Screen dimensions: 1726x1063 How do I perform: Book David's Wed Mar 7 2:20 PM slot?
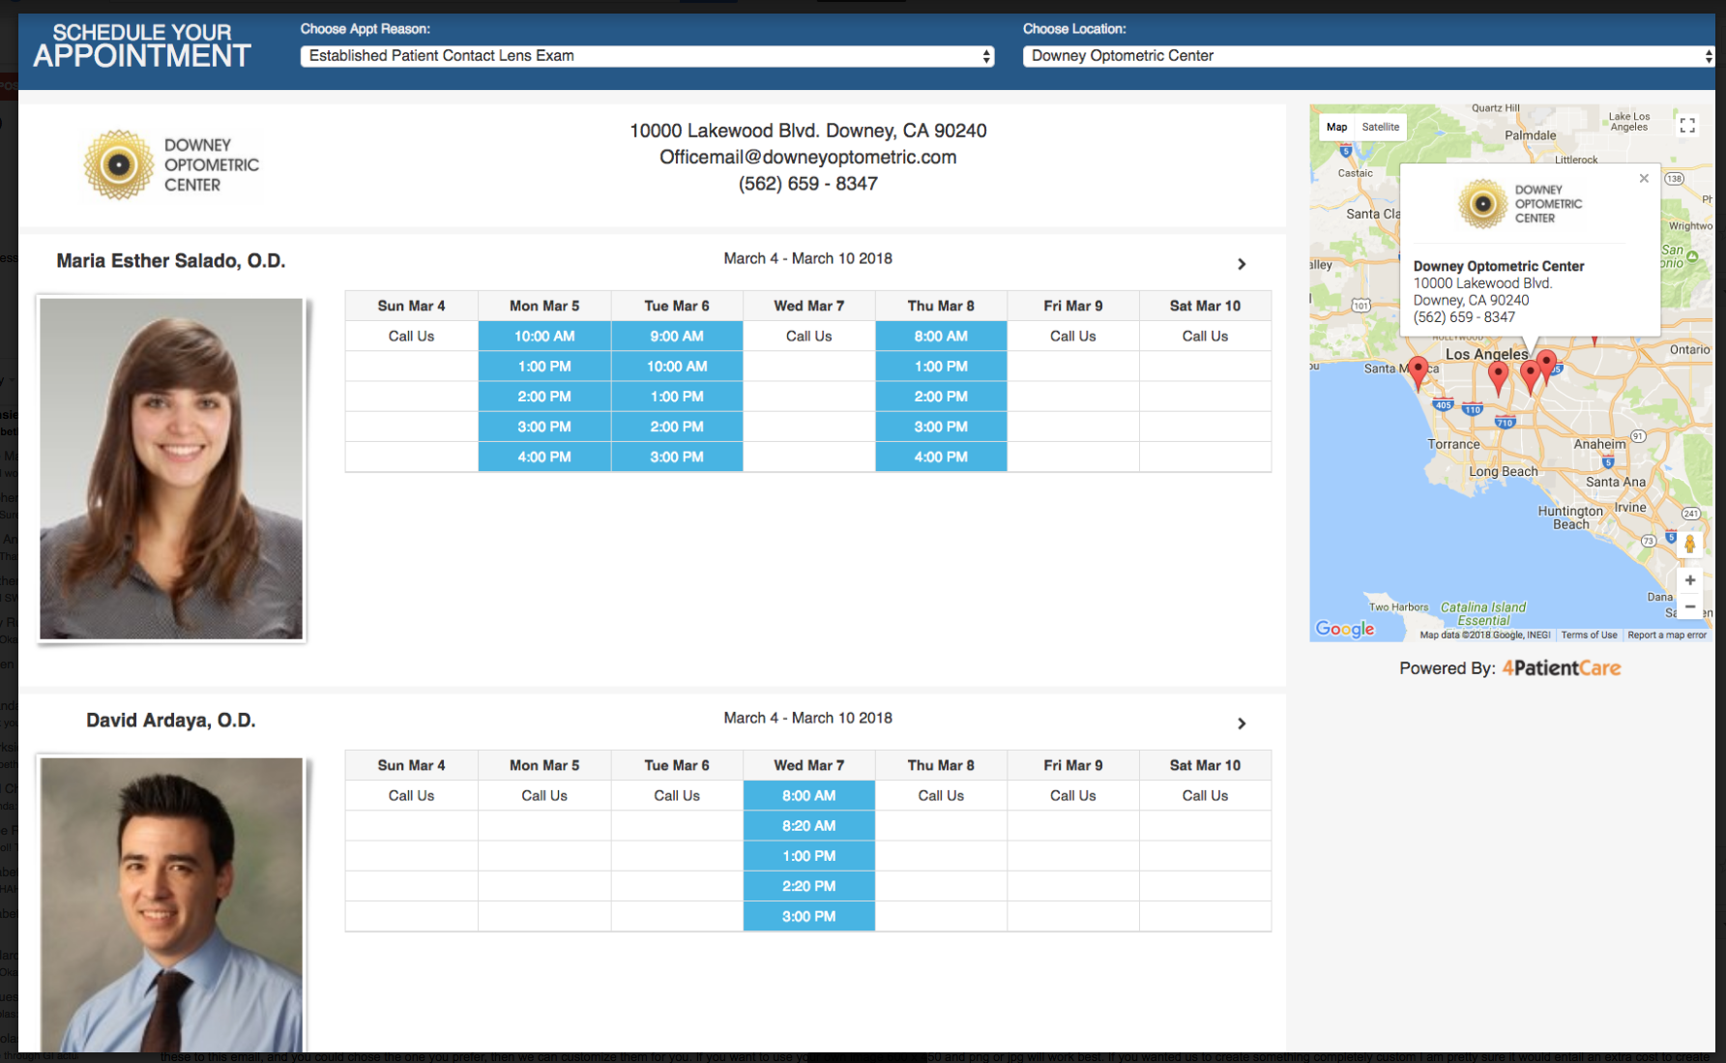(x=809, y=885)
